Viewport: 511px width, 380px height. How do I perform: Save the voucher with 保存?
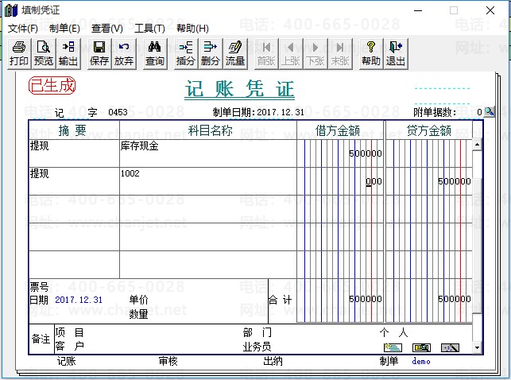coord(99,54)
